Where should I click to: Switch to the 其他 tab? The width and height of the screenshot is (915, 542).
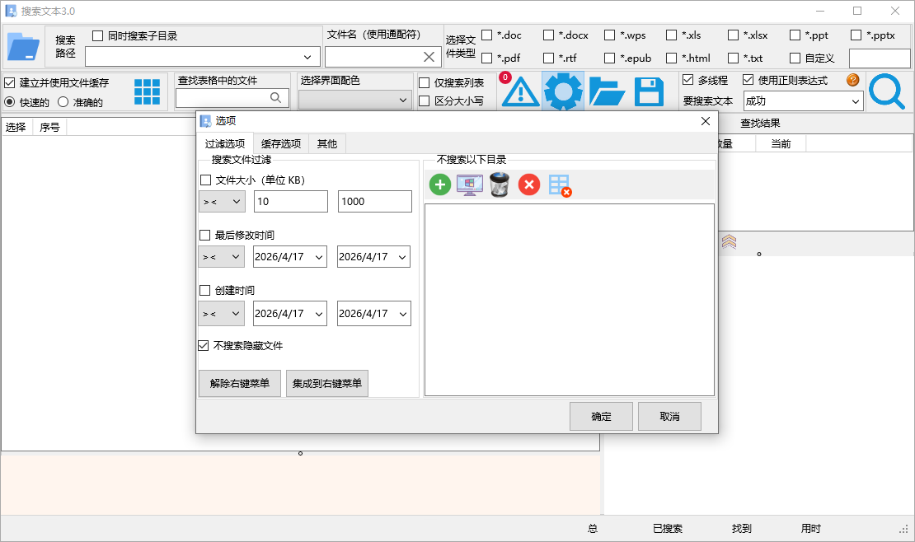click(327, 143)
